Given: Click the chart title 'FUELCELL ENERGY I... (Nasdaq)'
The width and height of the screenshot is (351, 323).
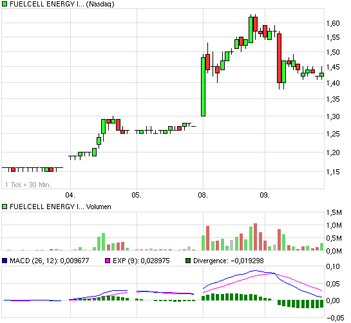Looking at the screenshot, I should (x=62, y=4).
